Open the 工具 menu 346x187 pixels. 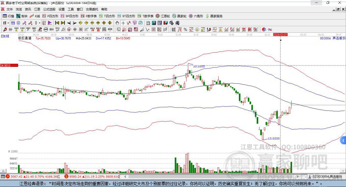click(x=71, y=9)
